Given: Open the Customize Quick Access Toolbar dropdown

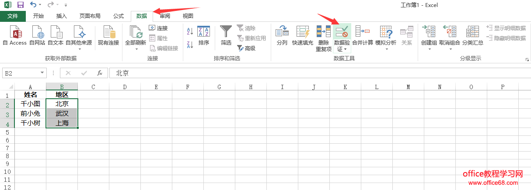Looking at the screenshot, I should pos(66,5).
